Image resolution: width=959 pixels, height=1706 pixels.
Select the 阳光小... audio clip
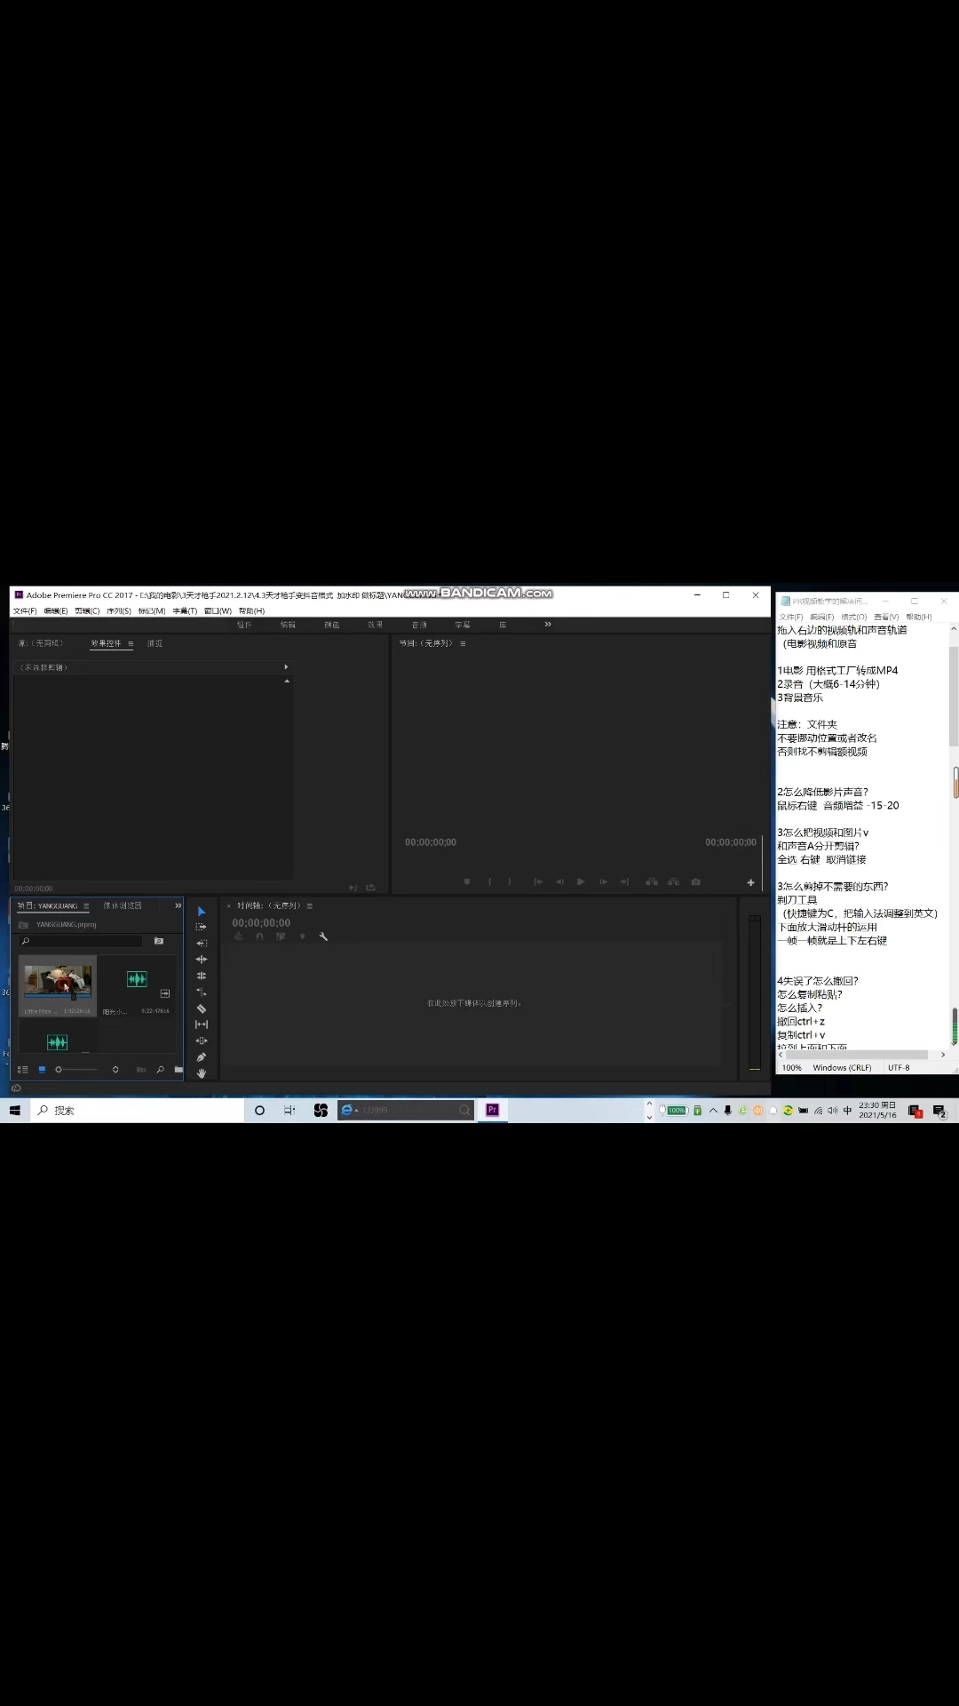click(137, 986)
